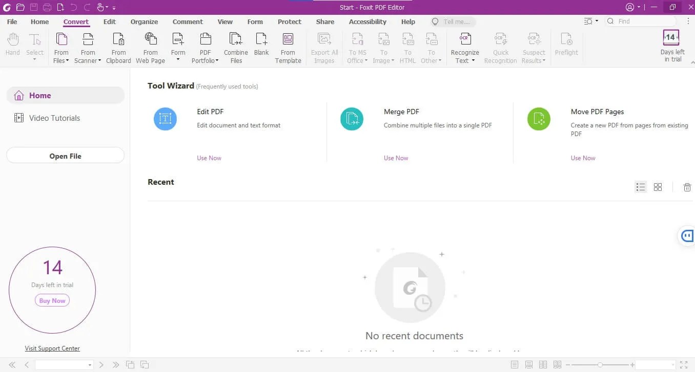This screenshot has height=372, width=695.
Task: Adjust the zoom slider at bottom right
Action: point(601,364)
